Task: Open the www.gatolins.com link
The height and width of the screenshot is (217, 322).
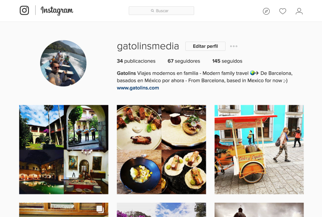Action: click(138, 88)
